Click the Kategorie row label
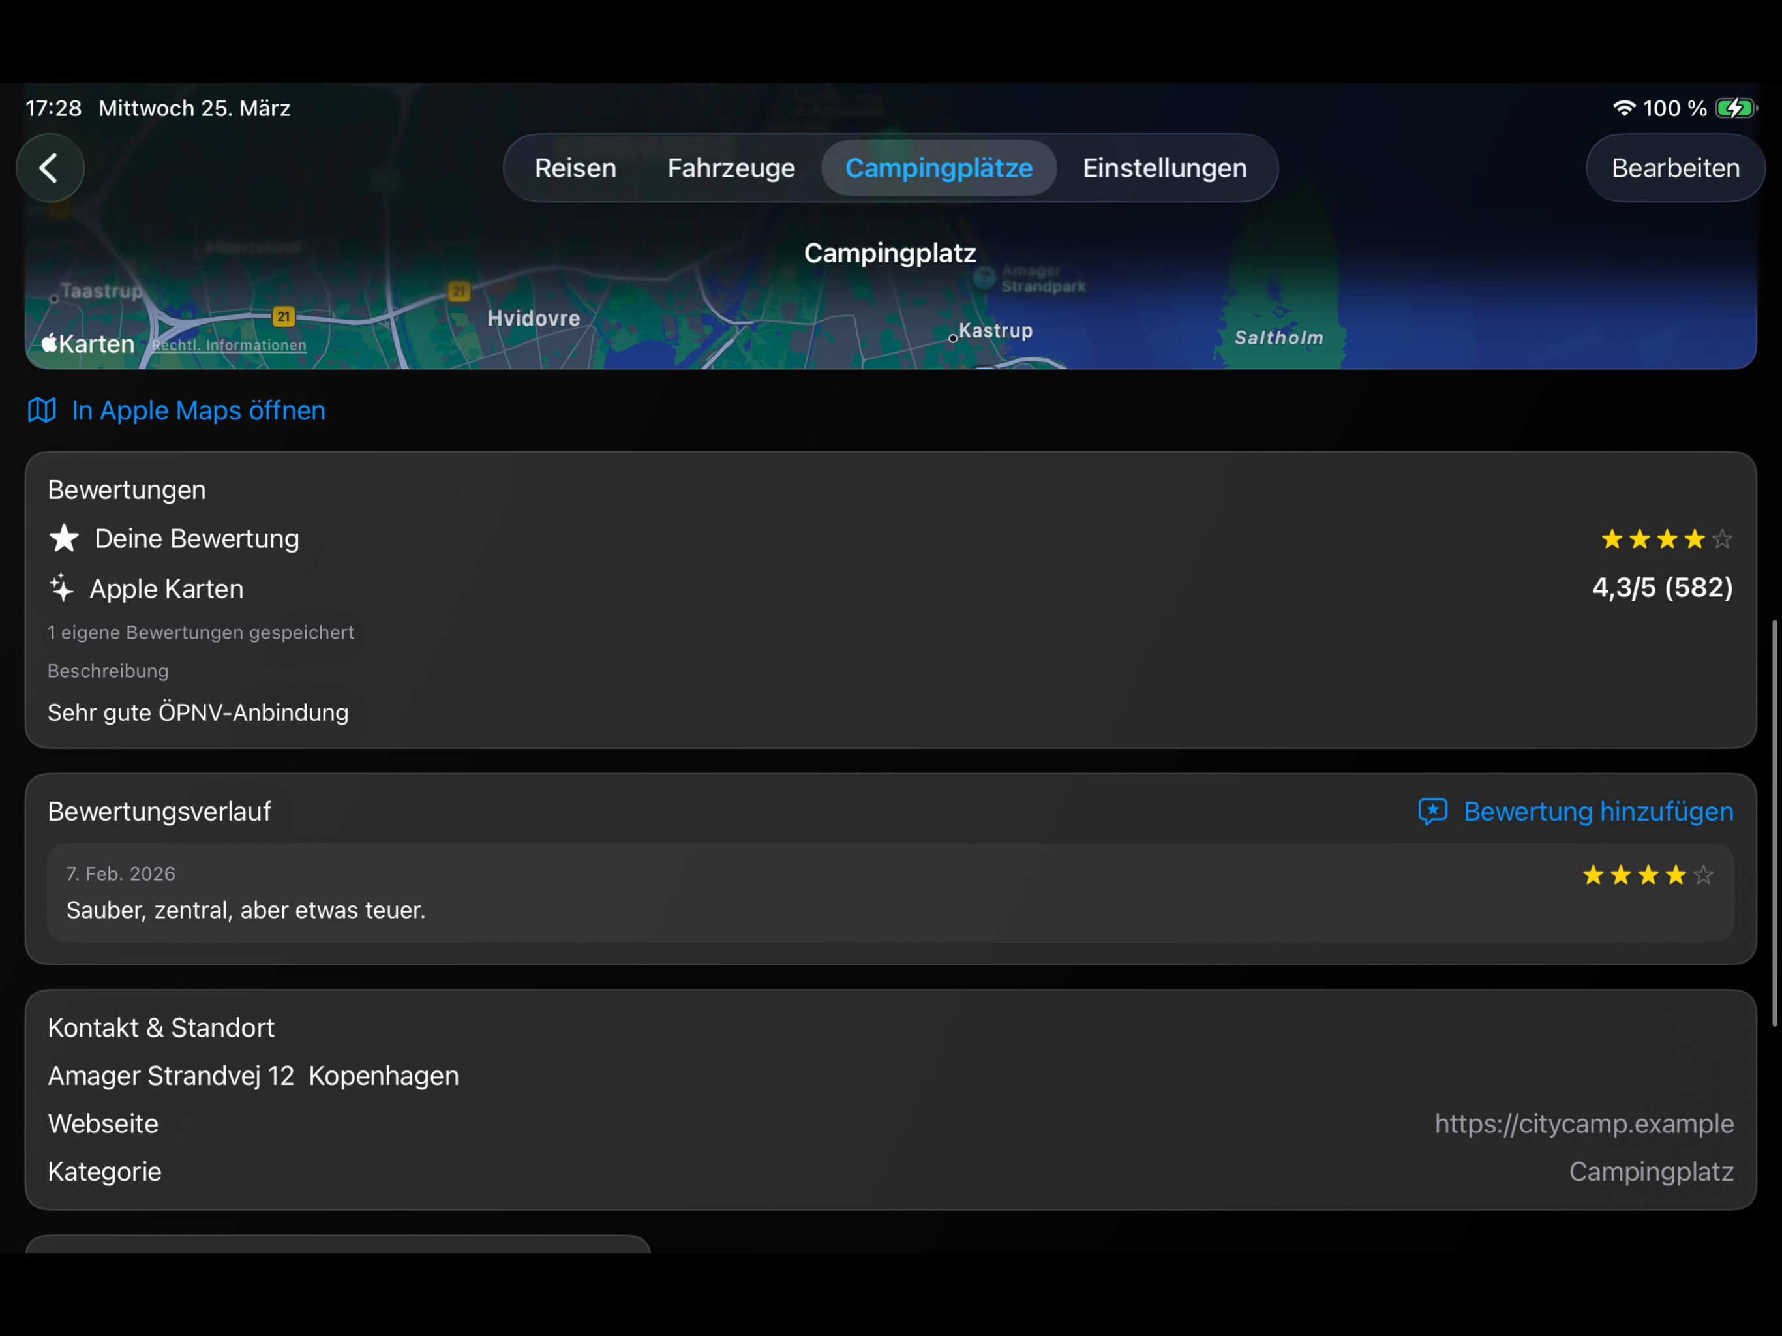This screenshot has width=1782, height=1336. (x=105, y=1172)
